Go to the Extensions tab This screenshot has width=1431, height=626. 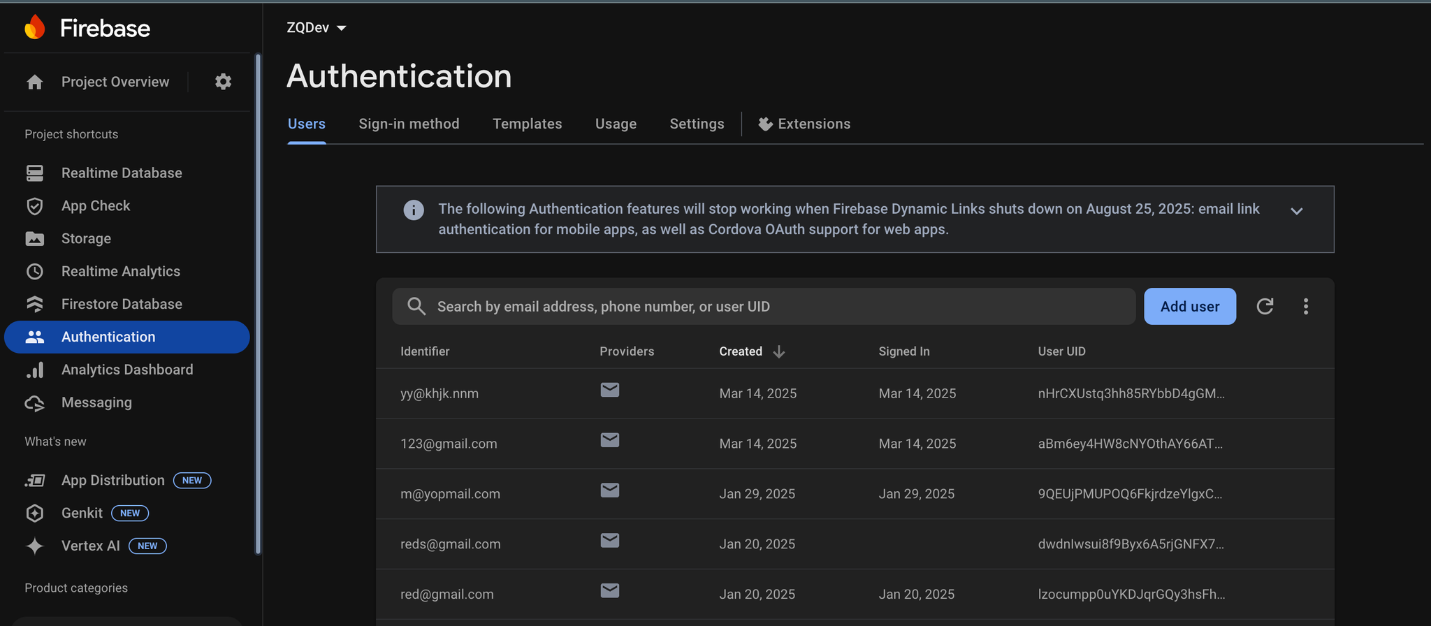point(805,124)
